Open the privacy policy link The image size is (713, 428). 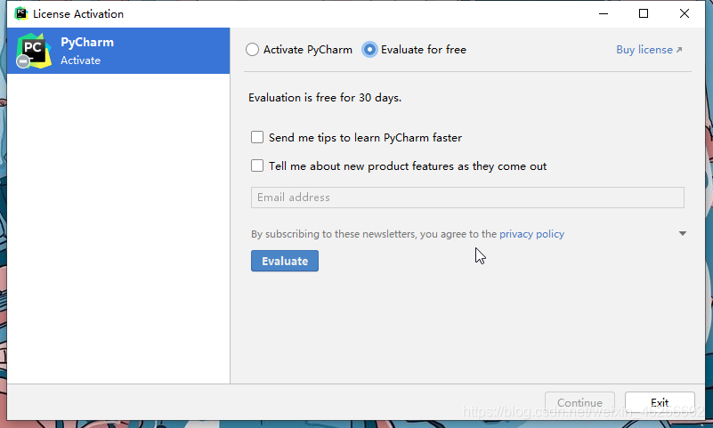[531, 234]
